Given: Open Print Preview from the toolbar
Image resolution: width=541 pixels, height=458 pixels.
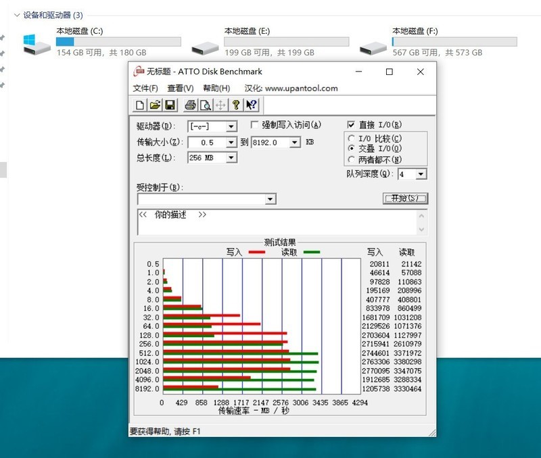Looking at the screenshot, I should tap(204, 105).
